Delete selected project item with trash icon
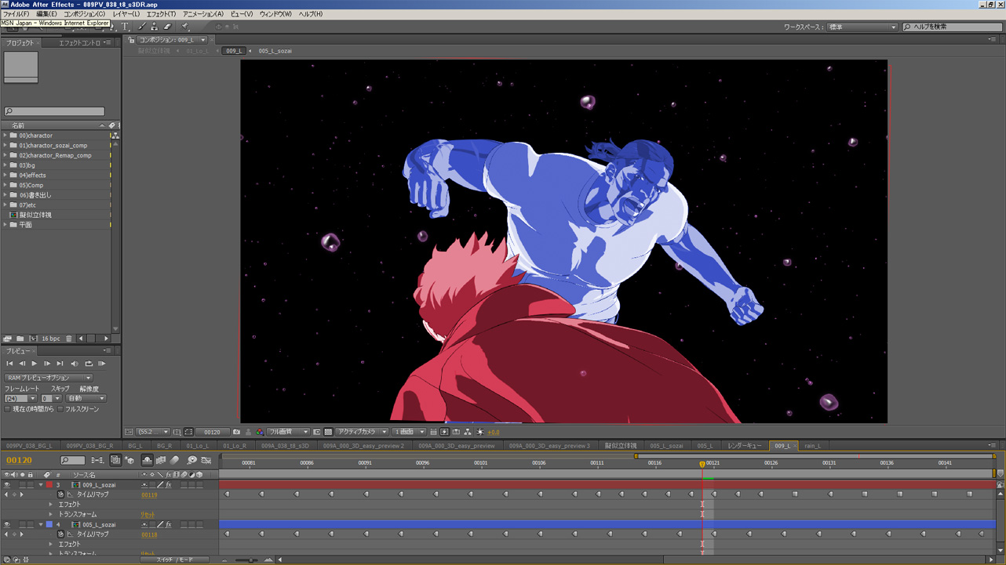This screenshot has width=1006, height=565. tap(69, 339)
